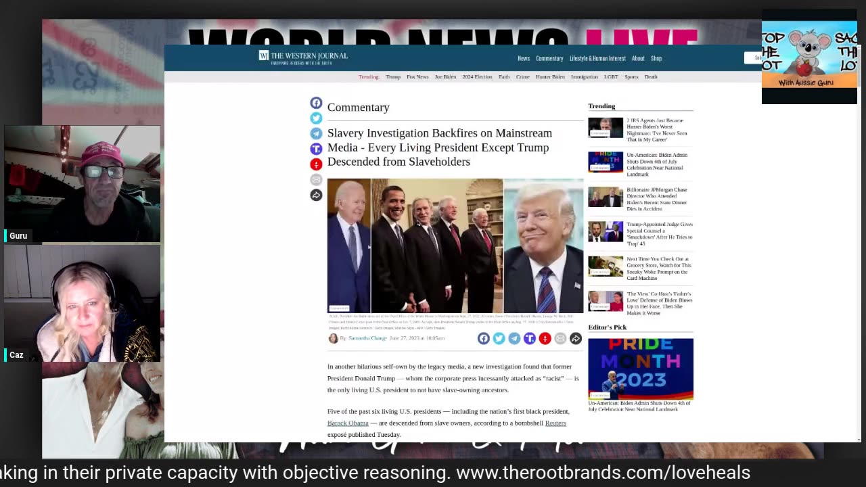Select Death trending topic
The height and width of the screenshot is (487, 866).
[651, 77]
